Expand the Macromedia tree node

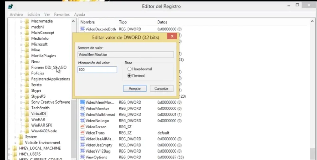point(22,22)
